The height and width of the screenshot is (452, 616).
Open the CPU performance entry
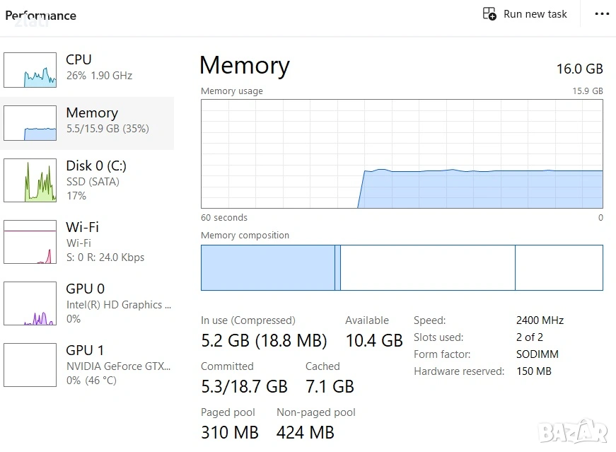pyautogui.click(x=98, y=67)
